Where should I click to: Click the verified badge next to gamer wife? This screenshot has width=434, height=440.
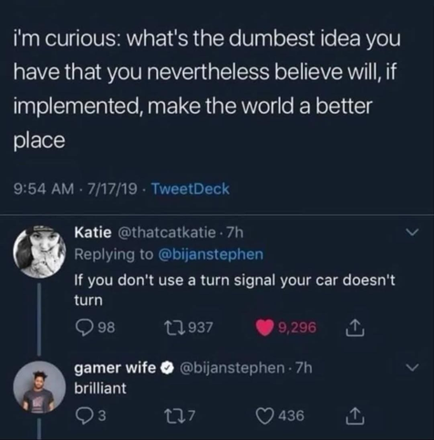coord(165,368)
